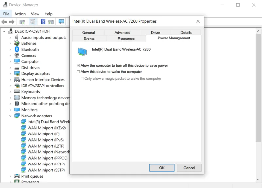Click the scrollbar up arrow
This screenshot has width=262, height=188.
coord(258,31)
